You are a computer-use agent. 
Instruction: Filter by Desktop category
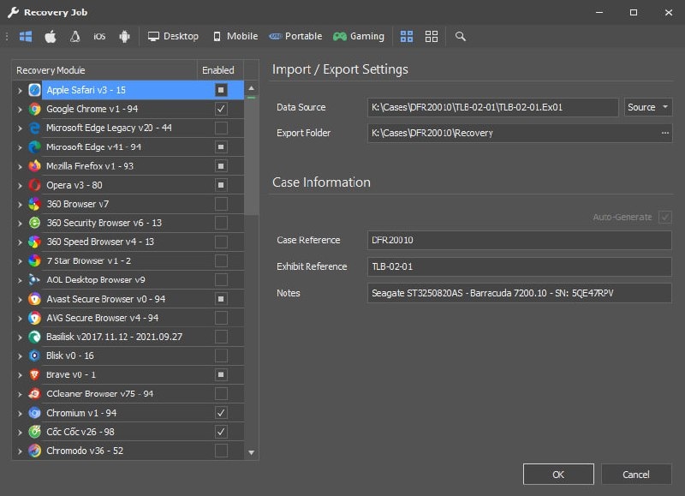(173, 36)
